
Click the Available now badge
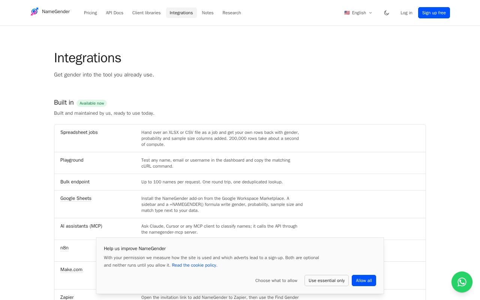pyautogui.click(x=92, y=103)
